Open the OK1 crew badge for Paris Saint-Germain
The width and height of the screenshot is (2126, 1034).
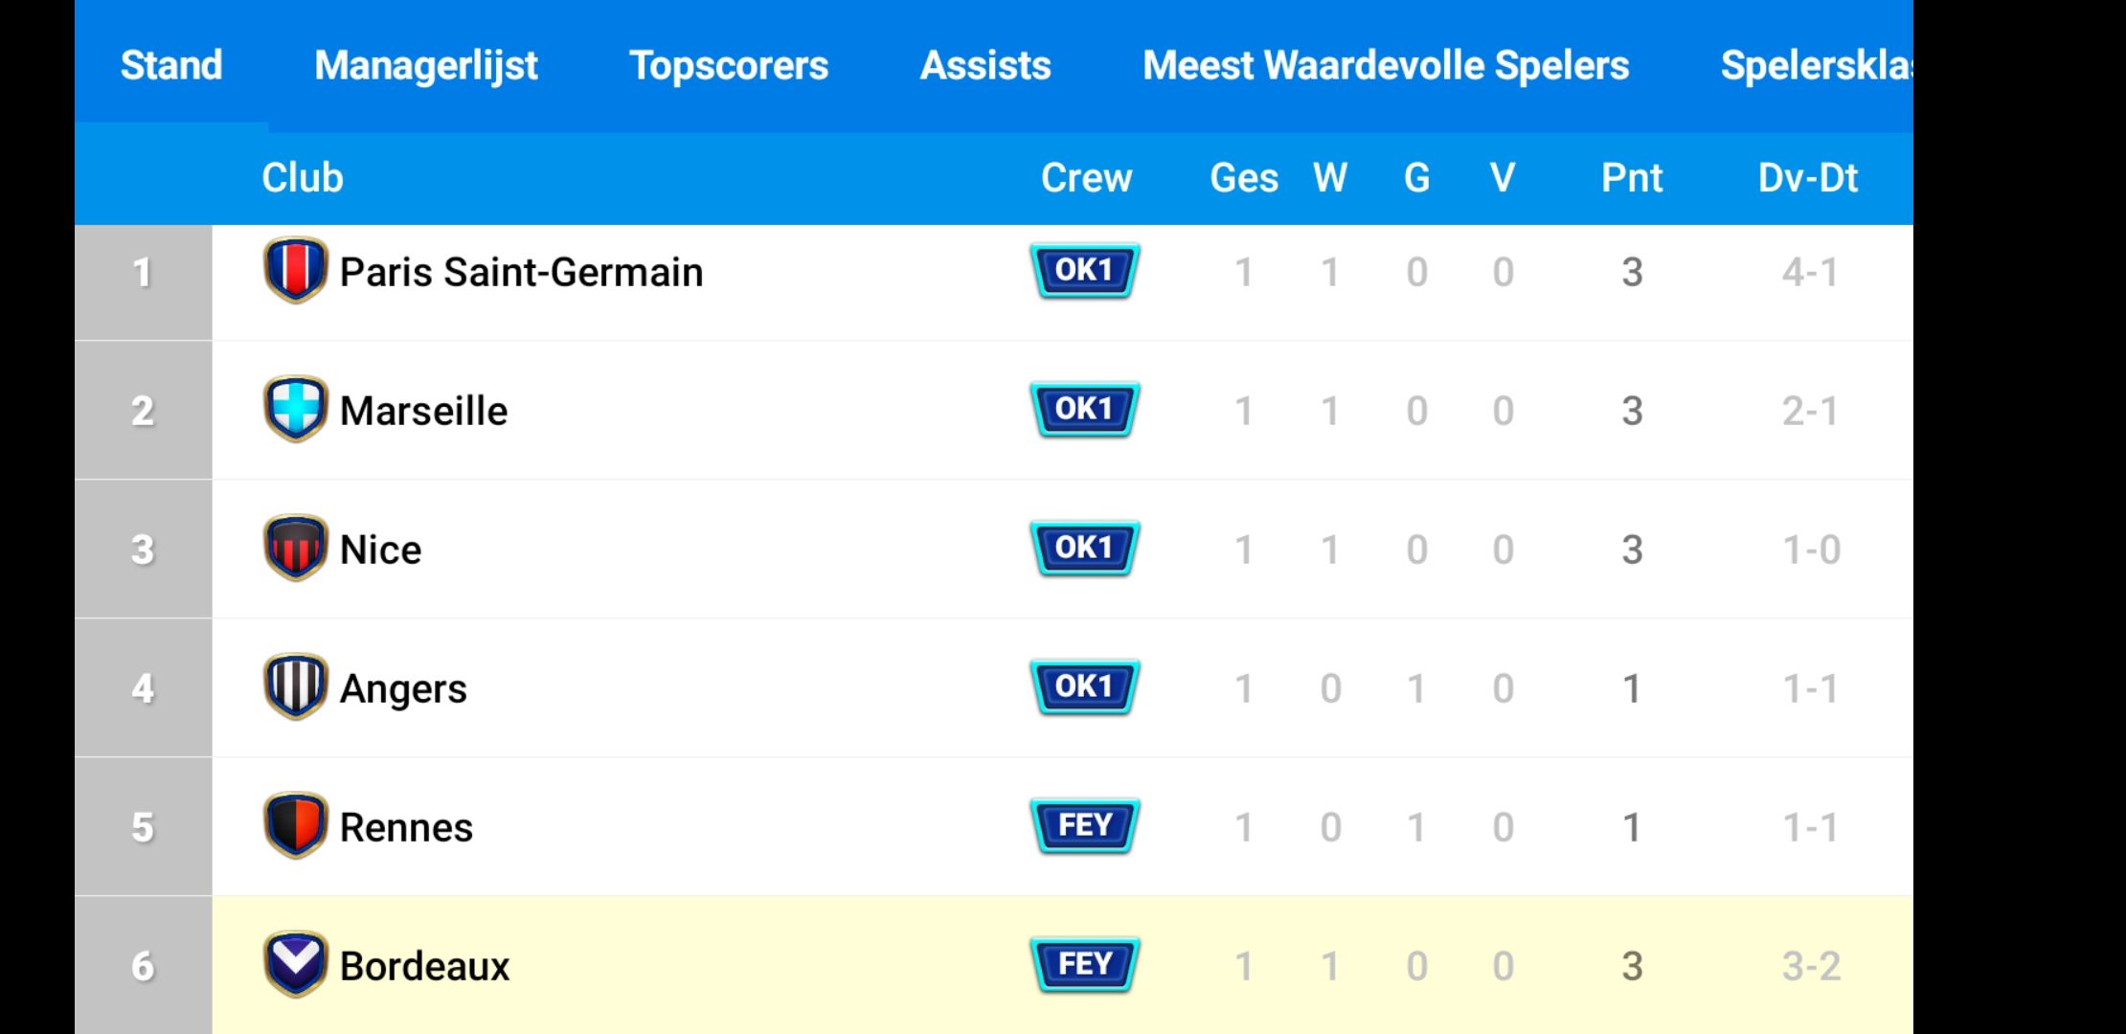pyautogui.click(x=1085, y=271)
